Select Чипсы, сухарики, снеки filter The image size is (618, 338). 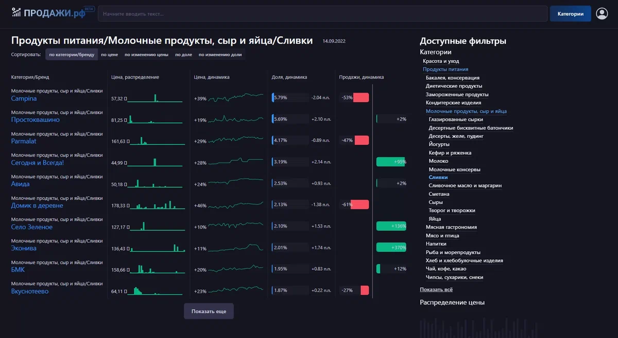[x=455, y=277]
